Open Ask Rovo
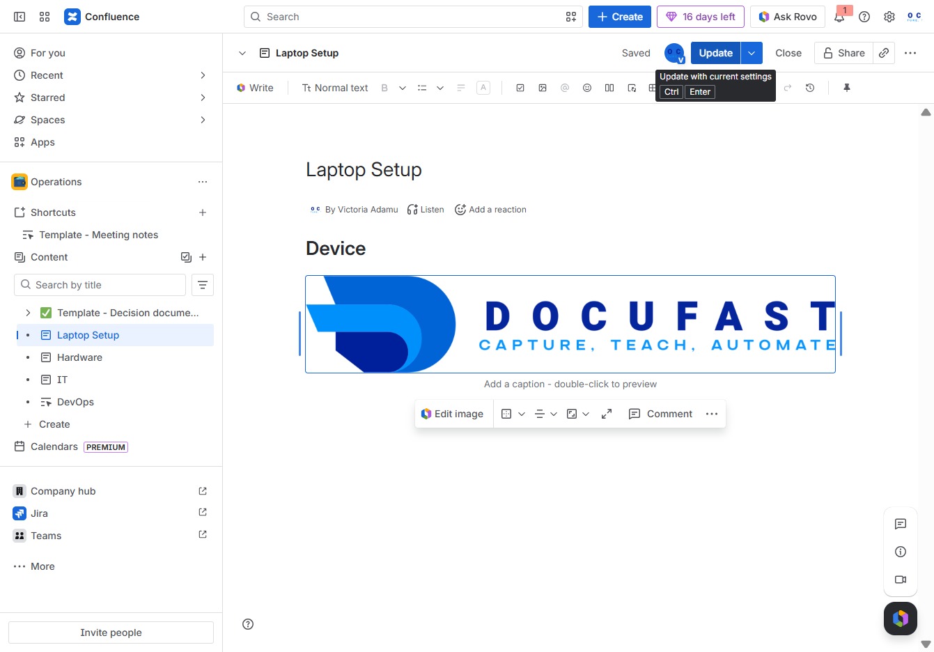934x652 pixels. pos(788,17)
